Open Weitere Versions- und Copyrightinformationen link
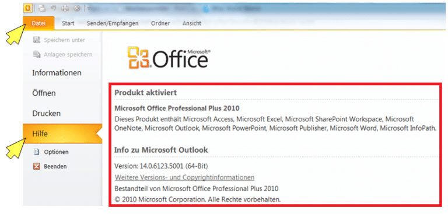The width and height of the screenshot is (448, 214). pos(184,177)
